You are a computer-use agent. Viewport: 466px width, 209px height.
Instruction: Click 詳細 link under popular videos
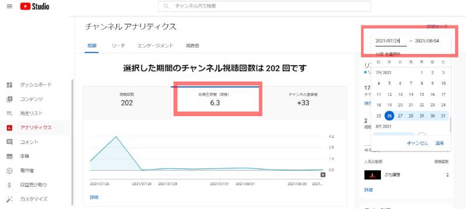click(368, 190)
